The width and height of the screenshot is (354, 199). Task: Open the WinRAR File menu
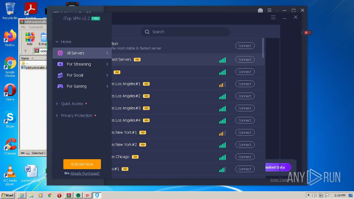(x=23, y=27)
